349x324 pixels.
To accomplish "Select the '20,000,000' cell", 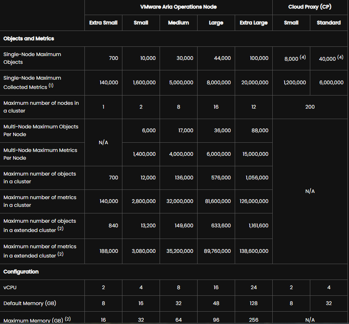I will [255, 83].
